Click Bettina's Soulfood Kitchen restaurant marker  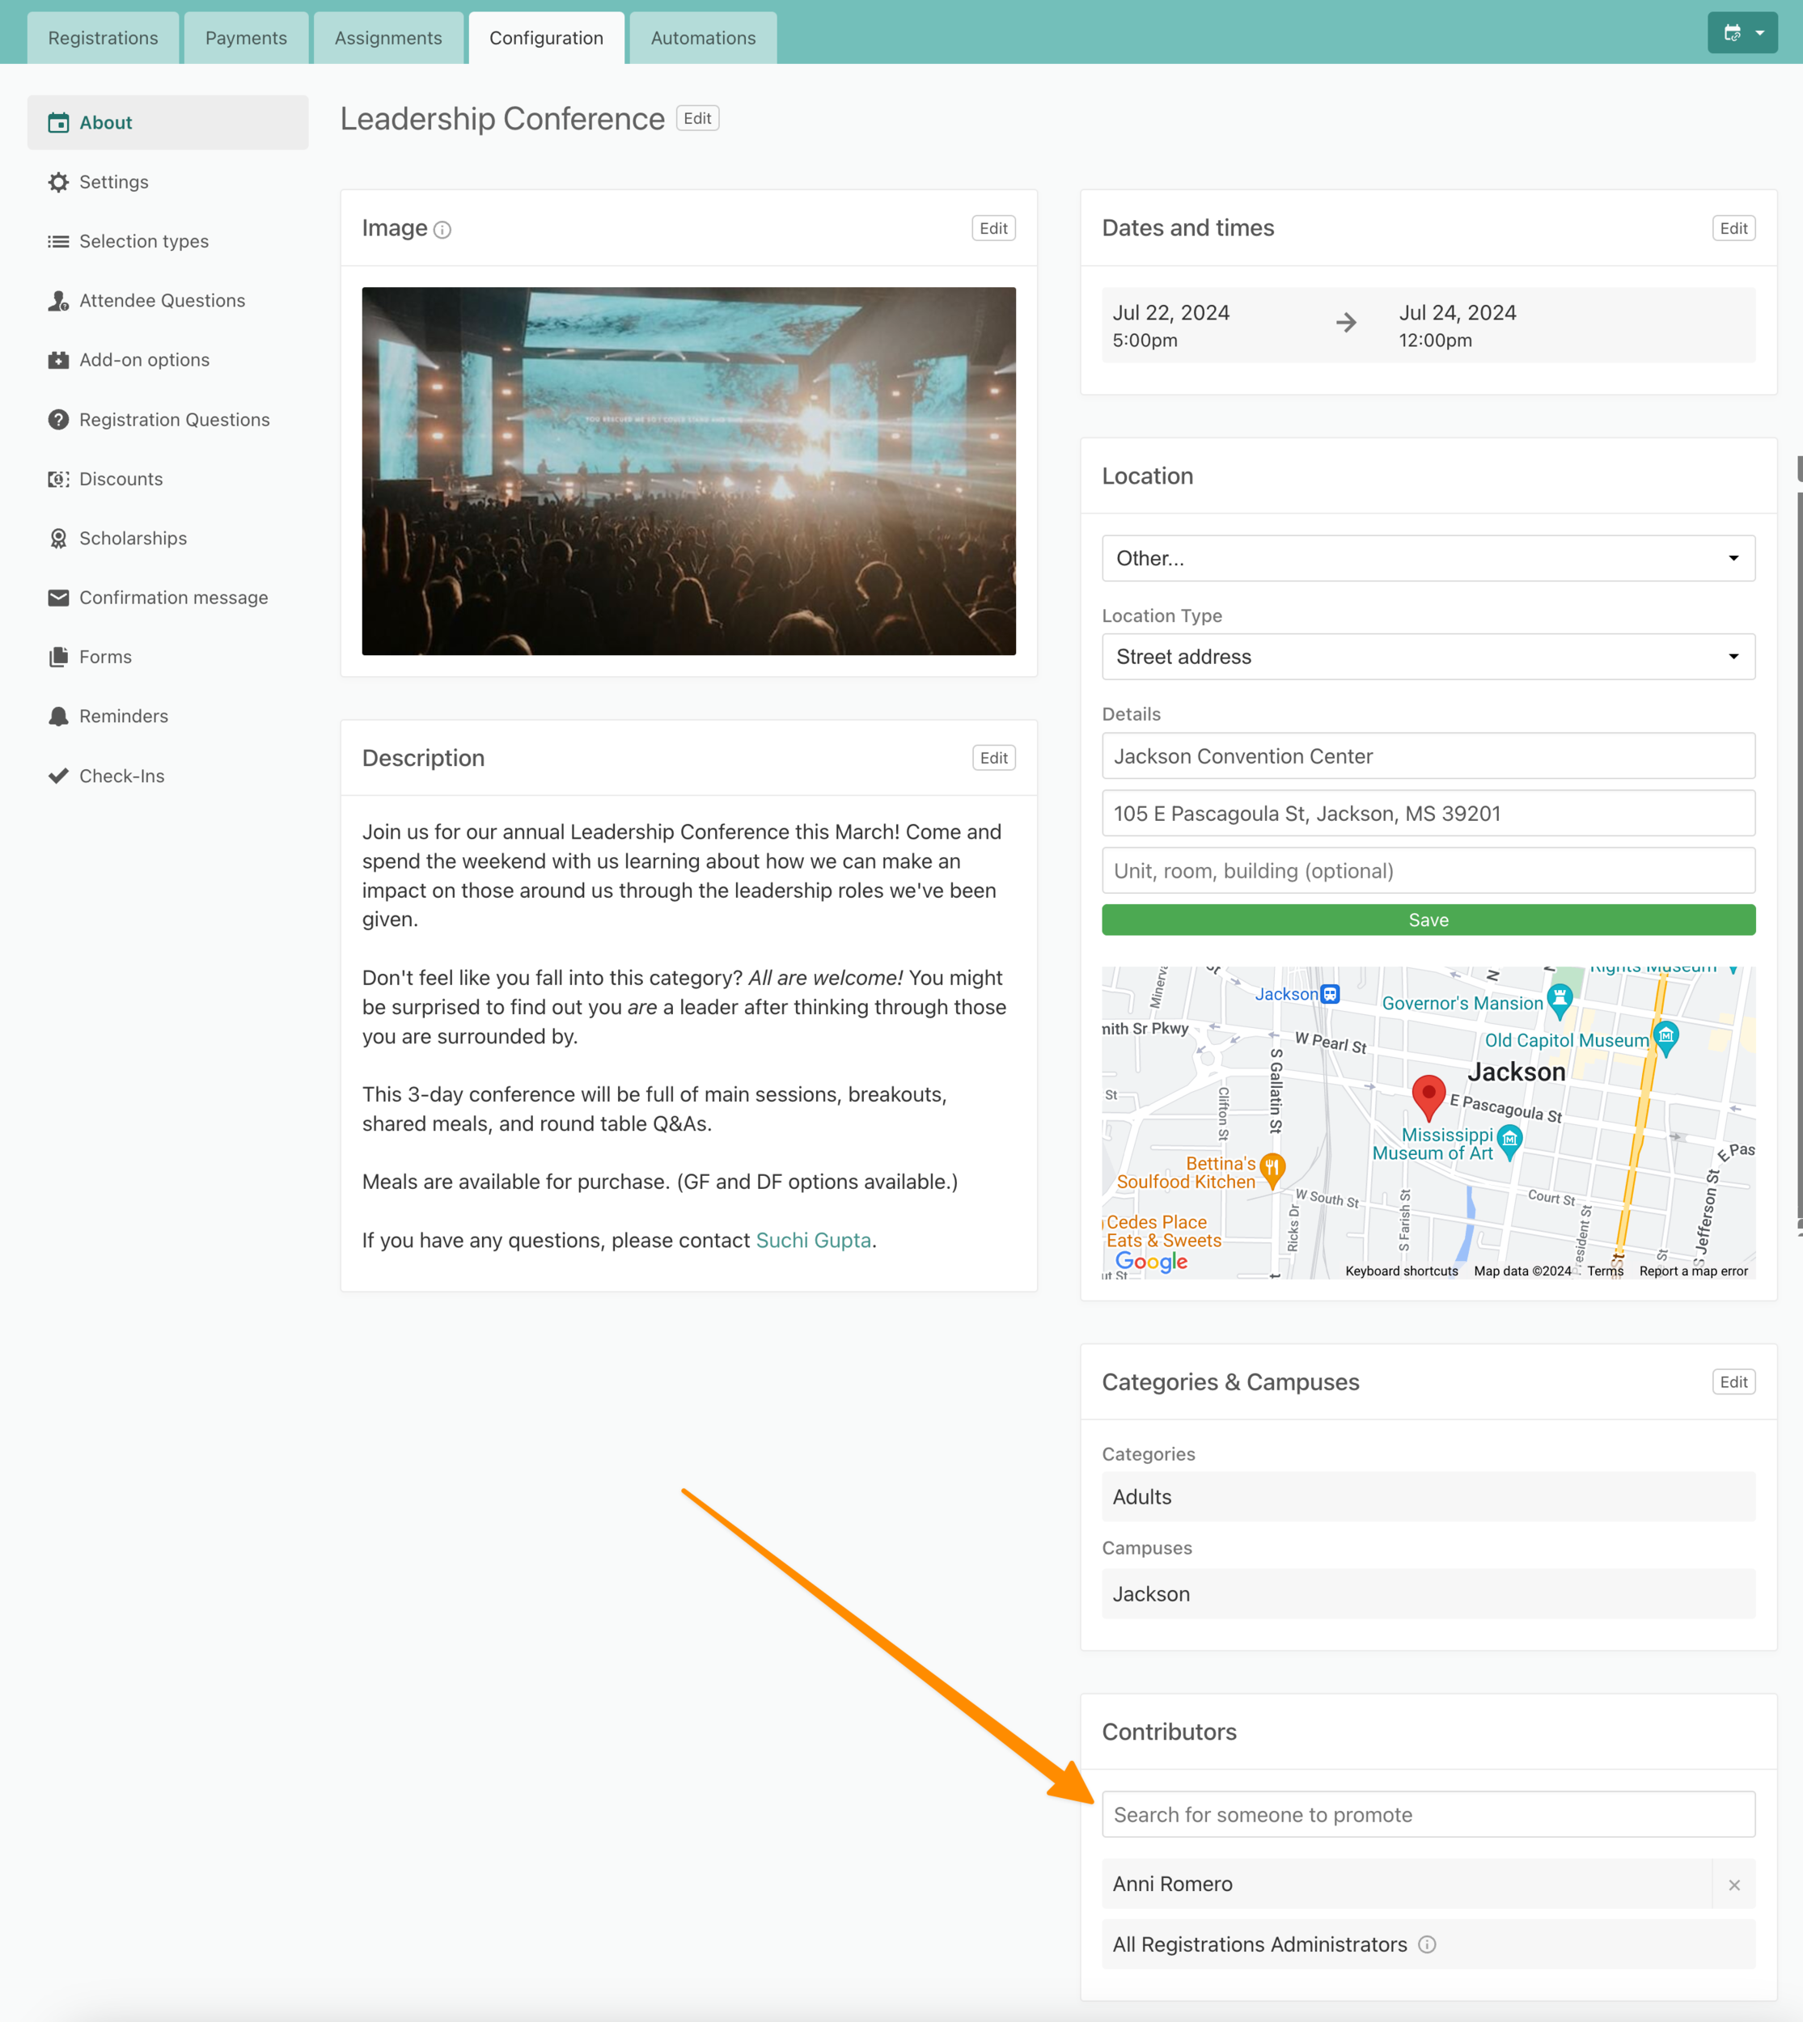pyautogui.click(x=1273, y=1170)
